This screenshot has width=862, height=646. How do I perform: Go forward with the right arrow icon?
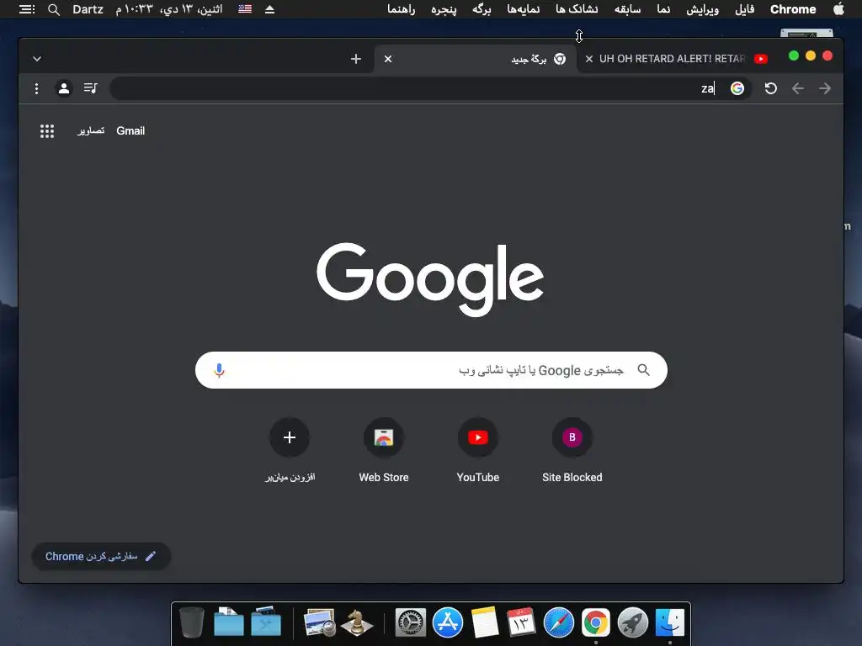[x=825, y=88]
